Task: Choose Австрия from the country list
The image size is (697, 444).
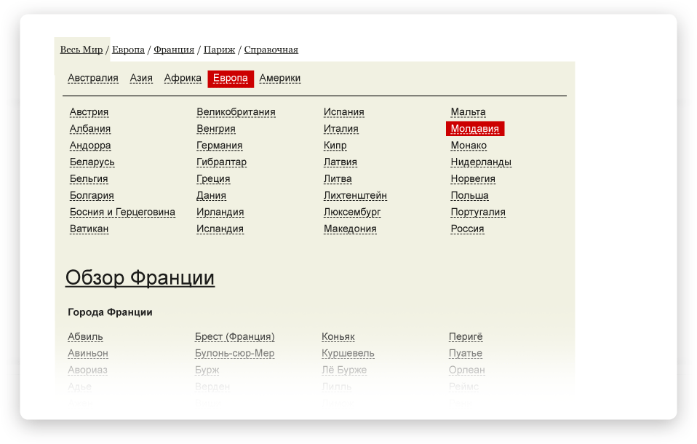Action: coord(89,112)
